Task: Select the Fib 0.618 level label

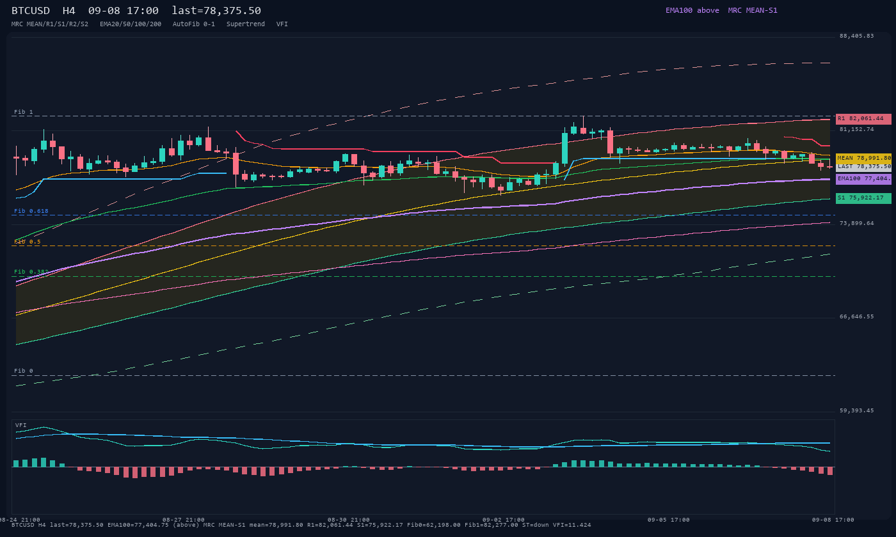Action: (31, 211)
